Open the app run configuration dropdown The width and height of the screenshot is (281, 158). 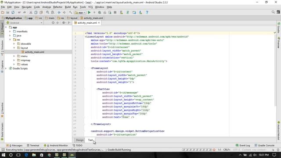(80, 13)
